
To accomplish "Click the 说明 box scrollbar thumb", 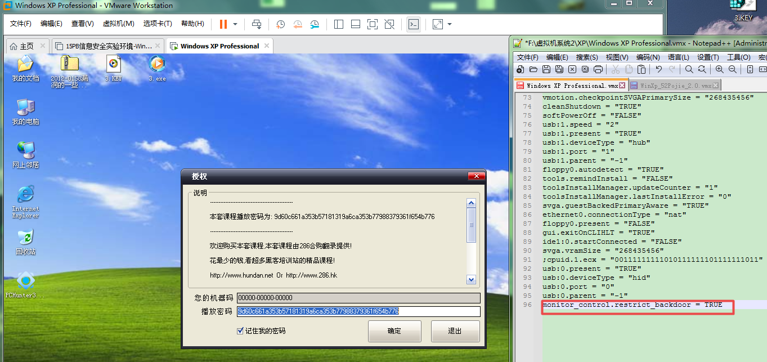I will point(472,225).
